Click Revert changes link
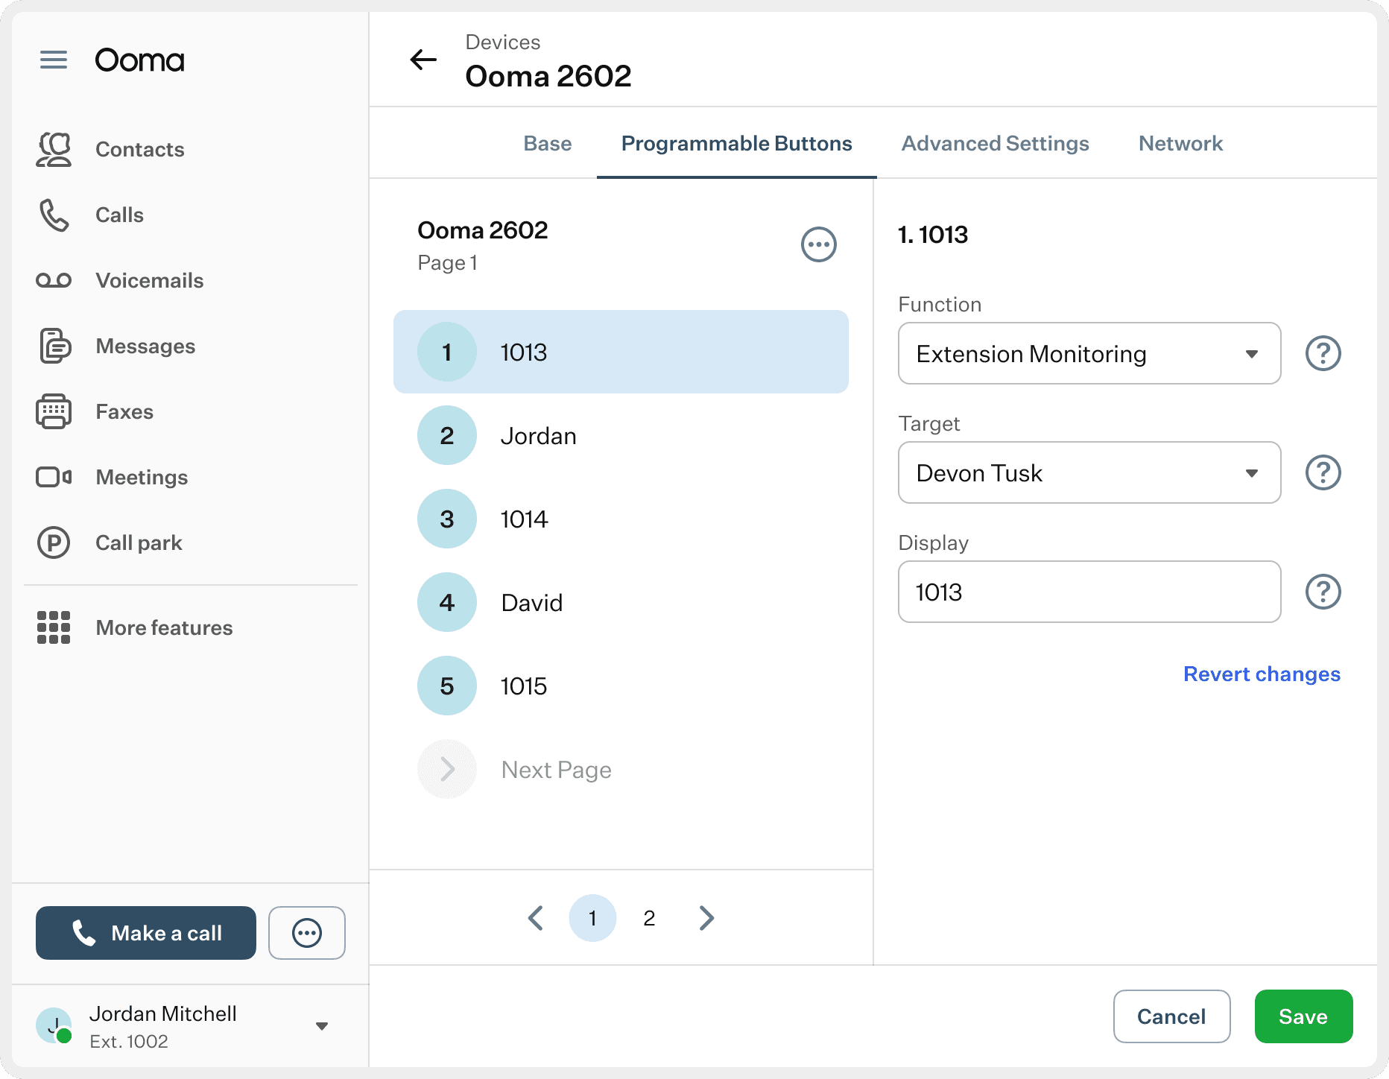This screenshot has height=1079, width=1389. click(x=1262, y=674)
